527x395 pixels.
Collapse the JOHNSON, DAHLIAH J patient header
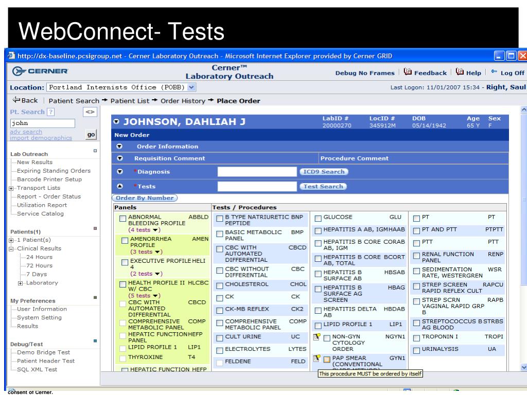[116, 121]
